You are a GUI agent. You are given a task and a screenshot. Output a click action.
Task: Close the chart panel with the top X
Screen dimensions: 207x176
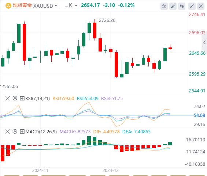pos(201,6)
